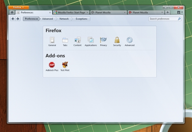Open the tab groups dropdown
This screenshot has width=192, height=132.
pos(180,12)
